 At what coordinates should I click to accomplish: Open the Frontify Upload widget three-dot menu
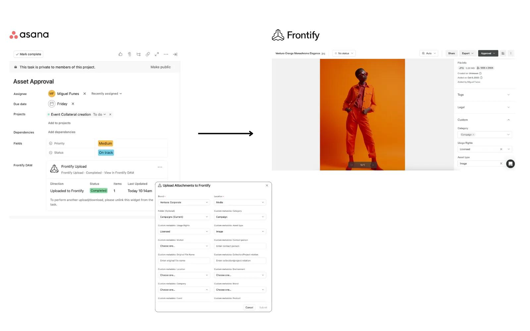pyautogui.click(x=160, y=167)
